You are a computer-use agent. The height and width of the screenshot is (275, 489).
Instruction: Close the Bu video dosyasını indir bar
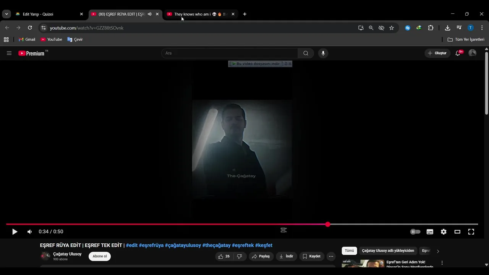290,64
